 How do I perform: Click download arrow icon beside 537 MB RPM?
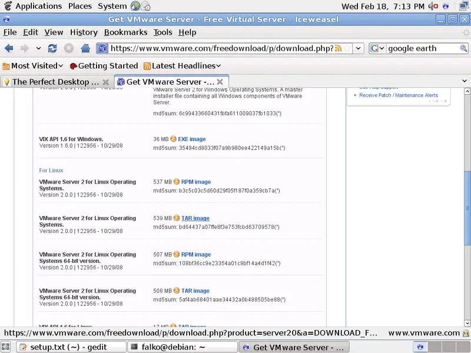[177, 182]
